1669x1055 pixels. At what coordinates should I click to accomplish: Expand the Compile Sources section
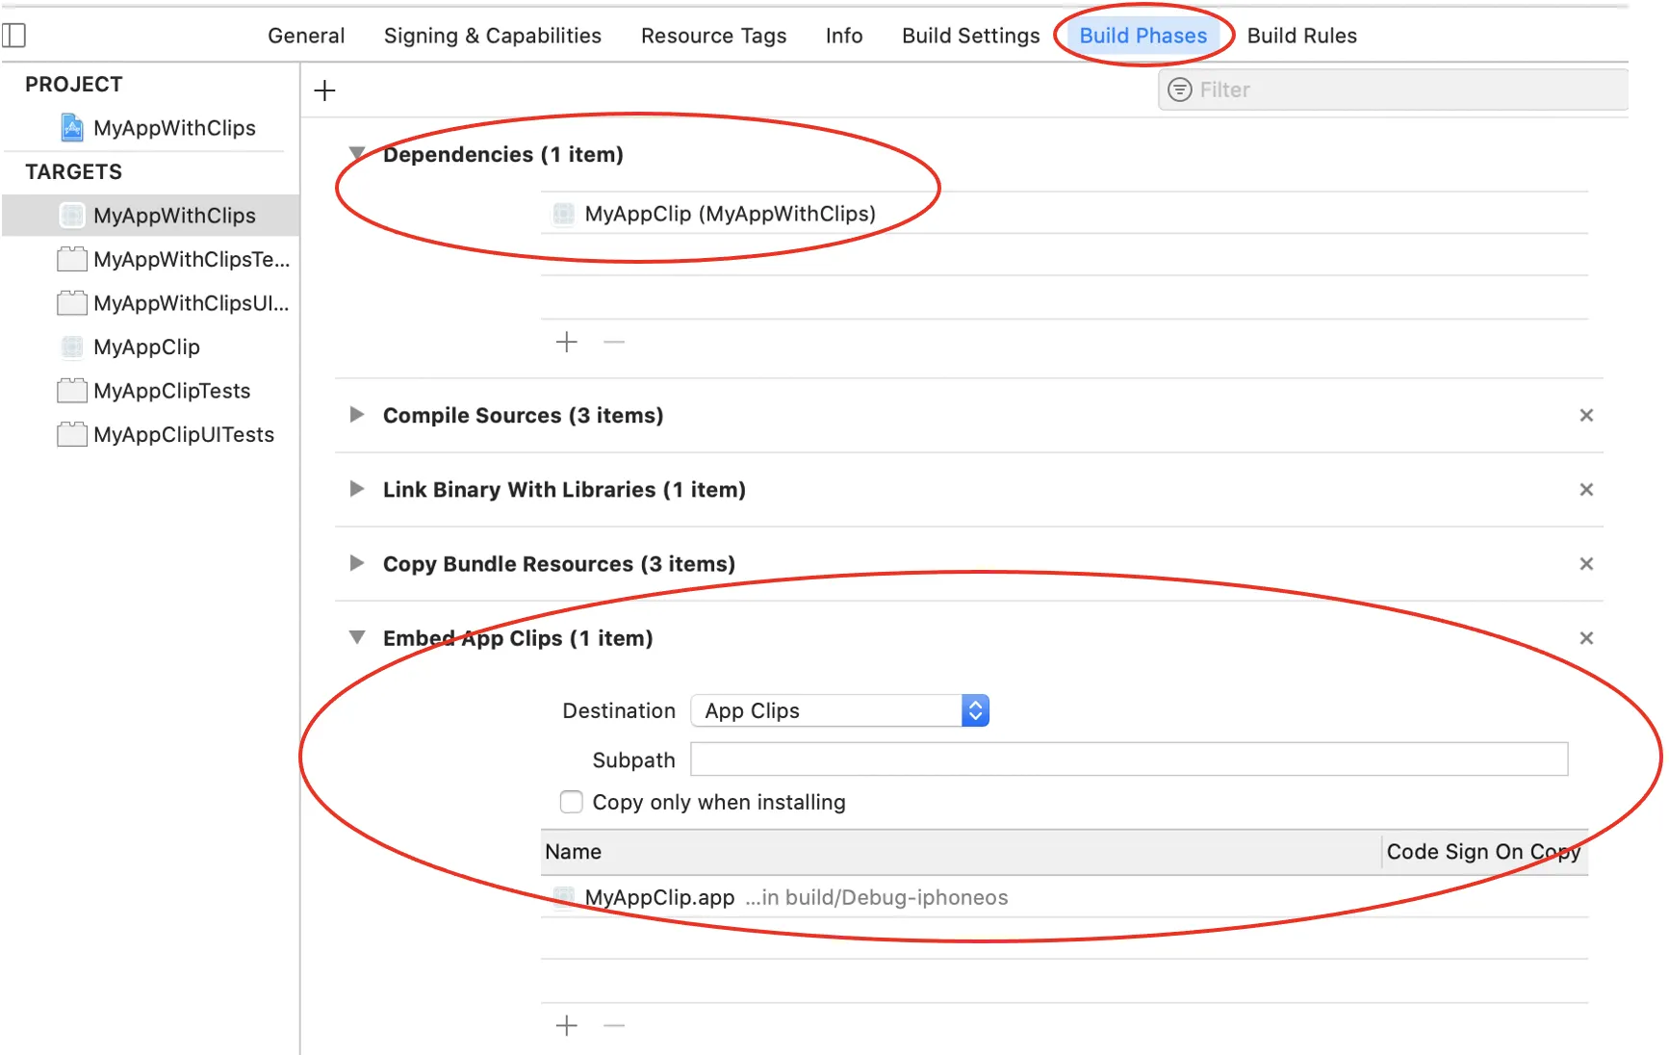point(357,415)
